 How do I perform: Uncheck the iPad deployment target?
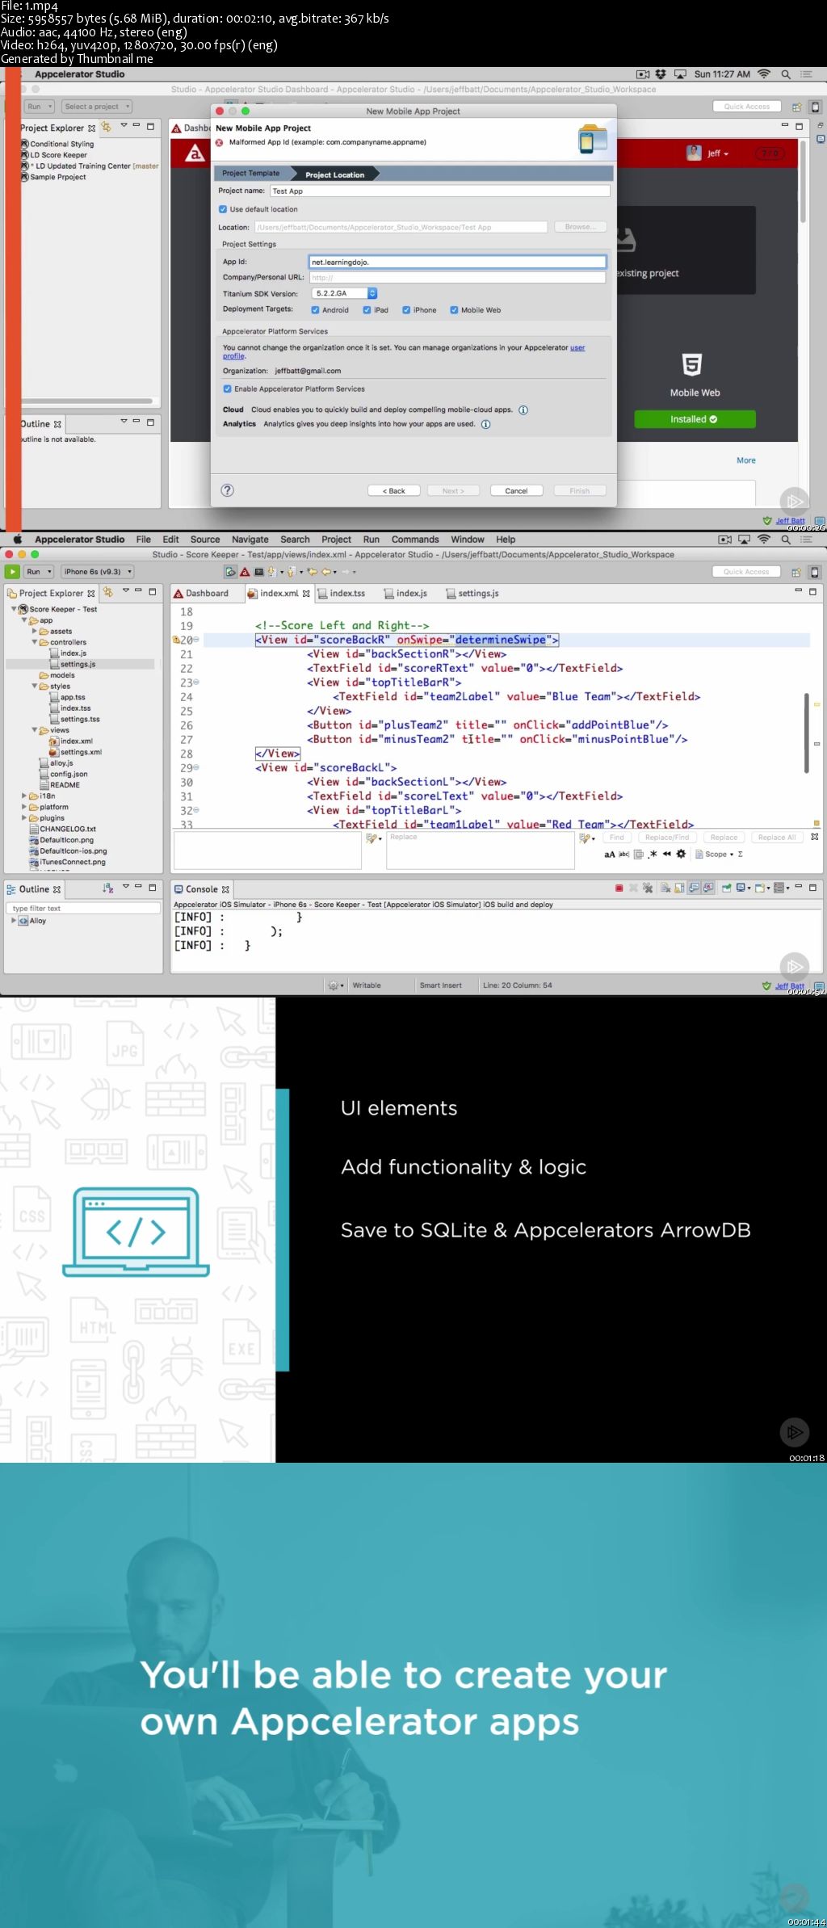tap(367, 310)
